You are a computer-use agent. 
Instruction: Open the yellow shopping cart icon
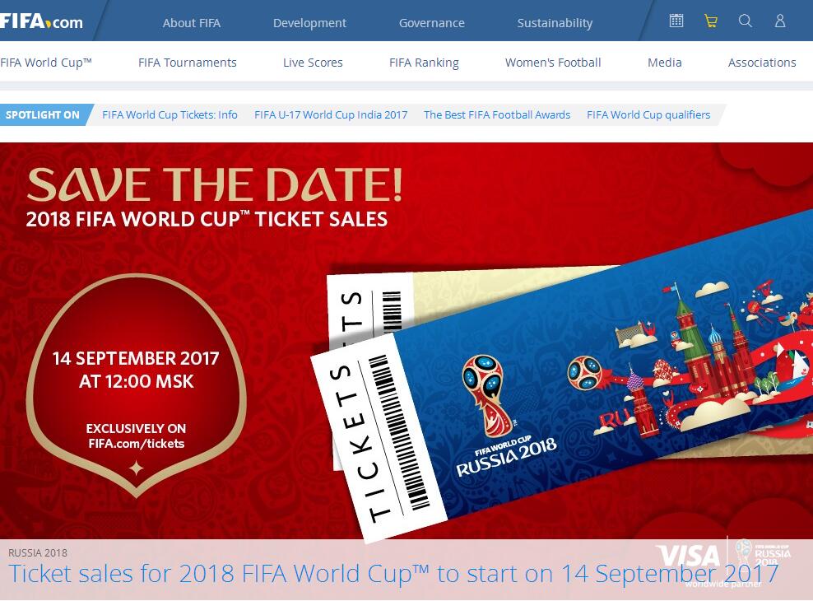[711, 21]
